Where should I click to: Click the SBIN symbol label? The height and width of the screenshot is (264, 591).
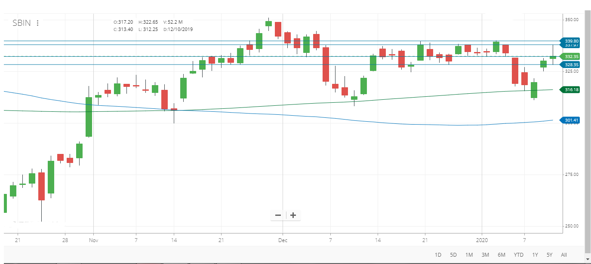click(x=22, y=23)
